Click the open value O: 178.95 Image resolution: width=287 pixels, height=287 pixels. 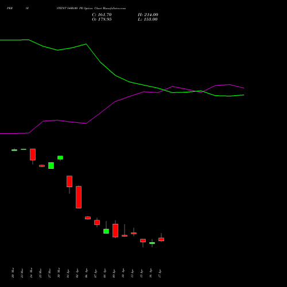point(102,20)
